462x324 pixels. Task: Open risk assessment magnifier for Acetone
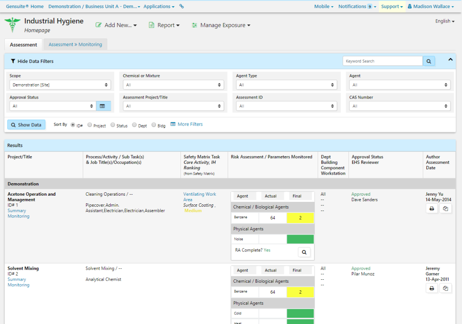tap(304, 252)
